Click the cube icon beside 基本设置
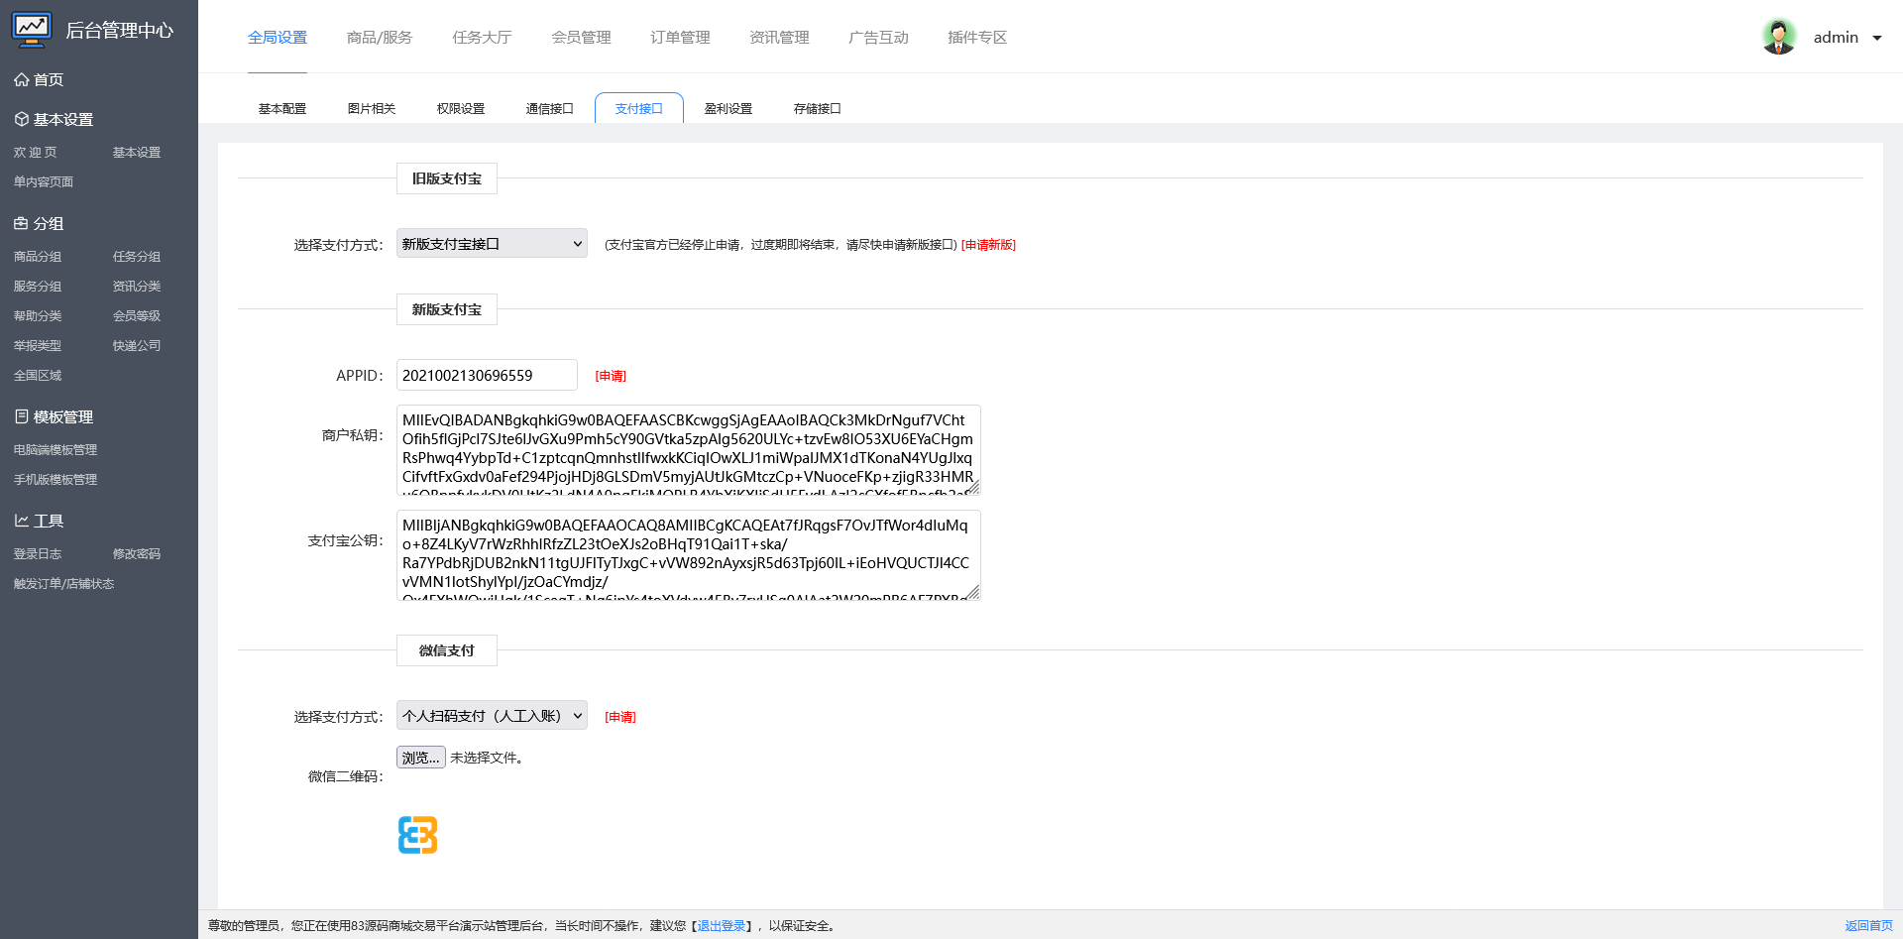Screen dimensions: 1903x939 click(x=21, y=119)
